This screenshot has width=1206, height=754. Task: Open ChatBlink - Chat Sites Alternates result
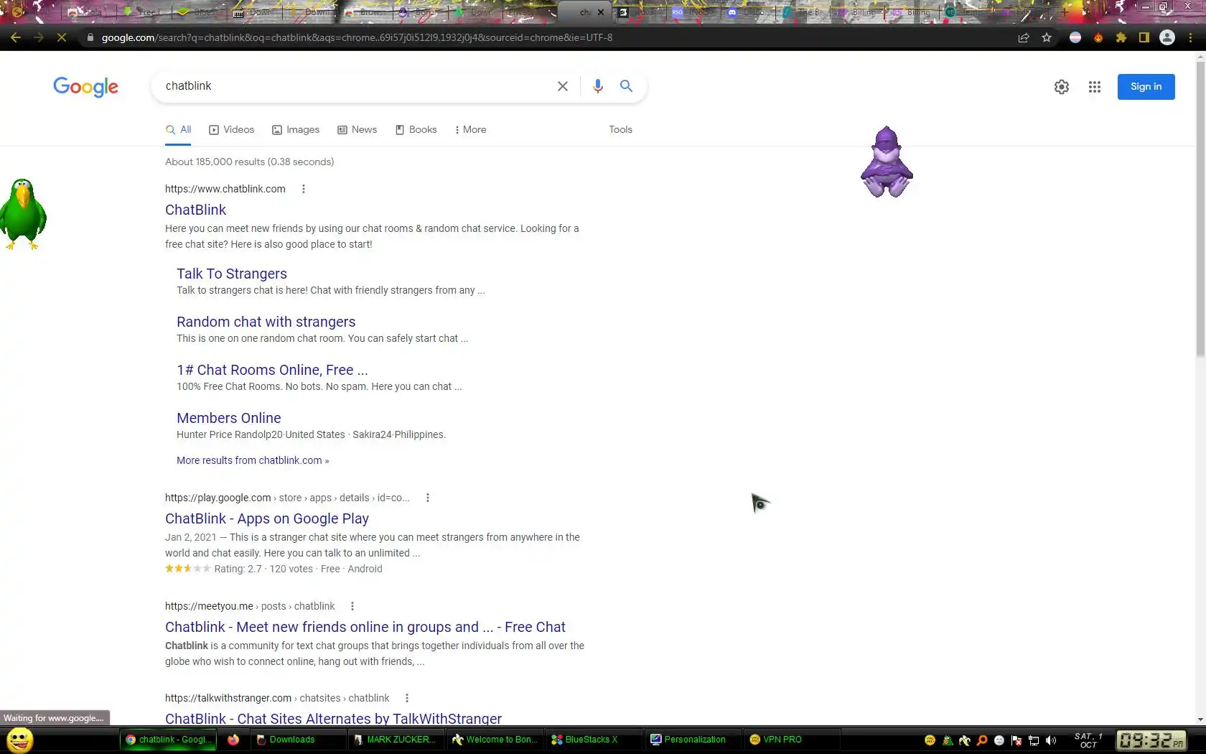click(x=333, y=718)
